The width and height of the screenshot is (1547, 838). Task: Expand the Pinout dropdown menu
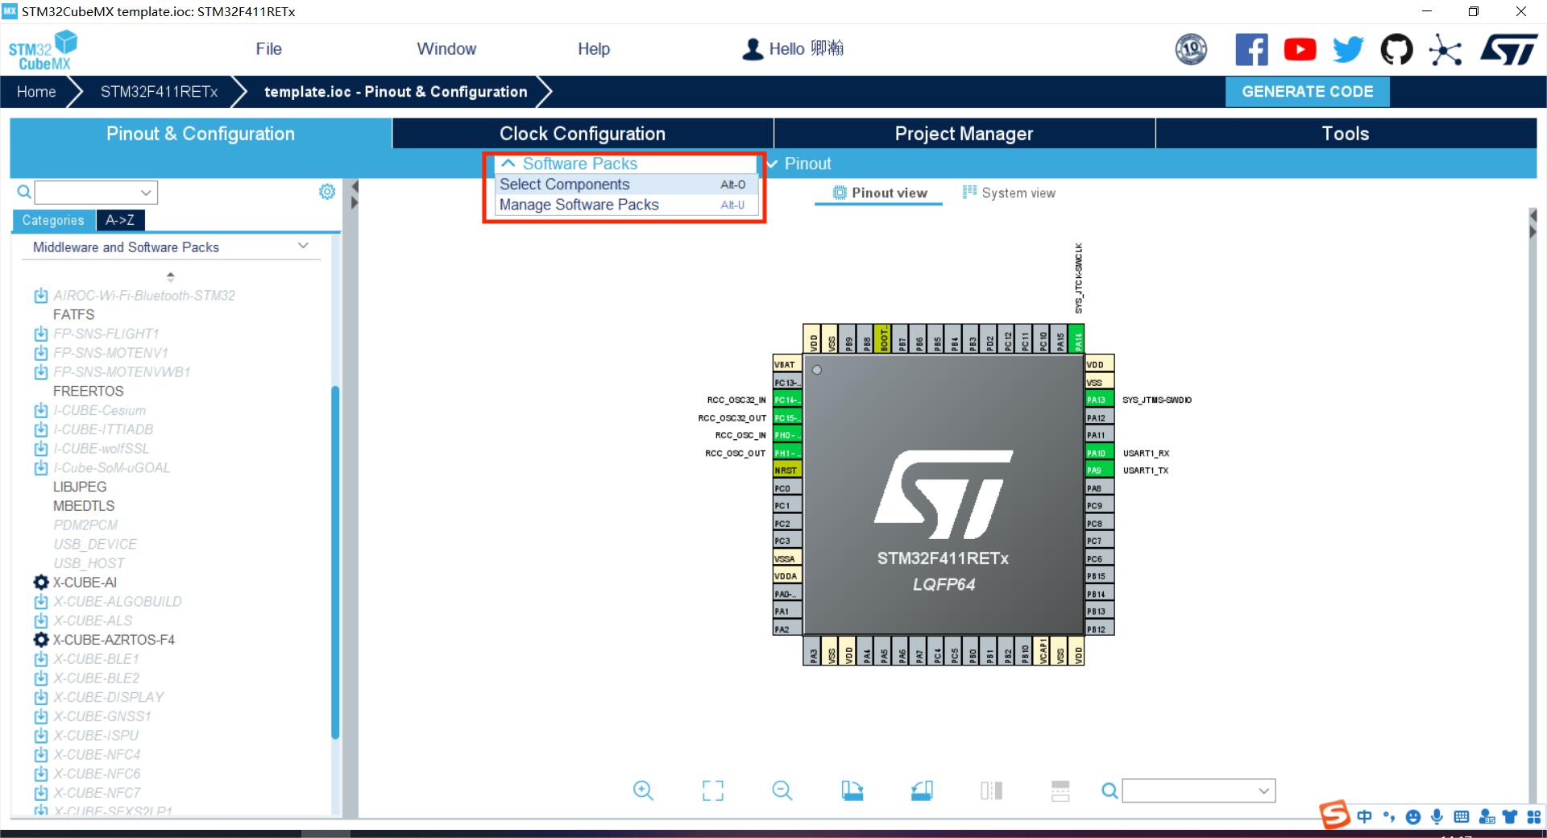[799, 164]
